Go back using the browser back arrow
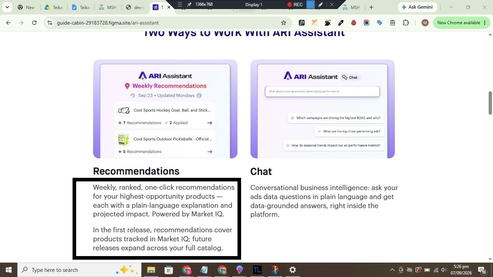 click(8, 23)
